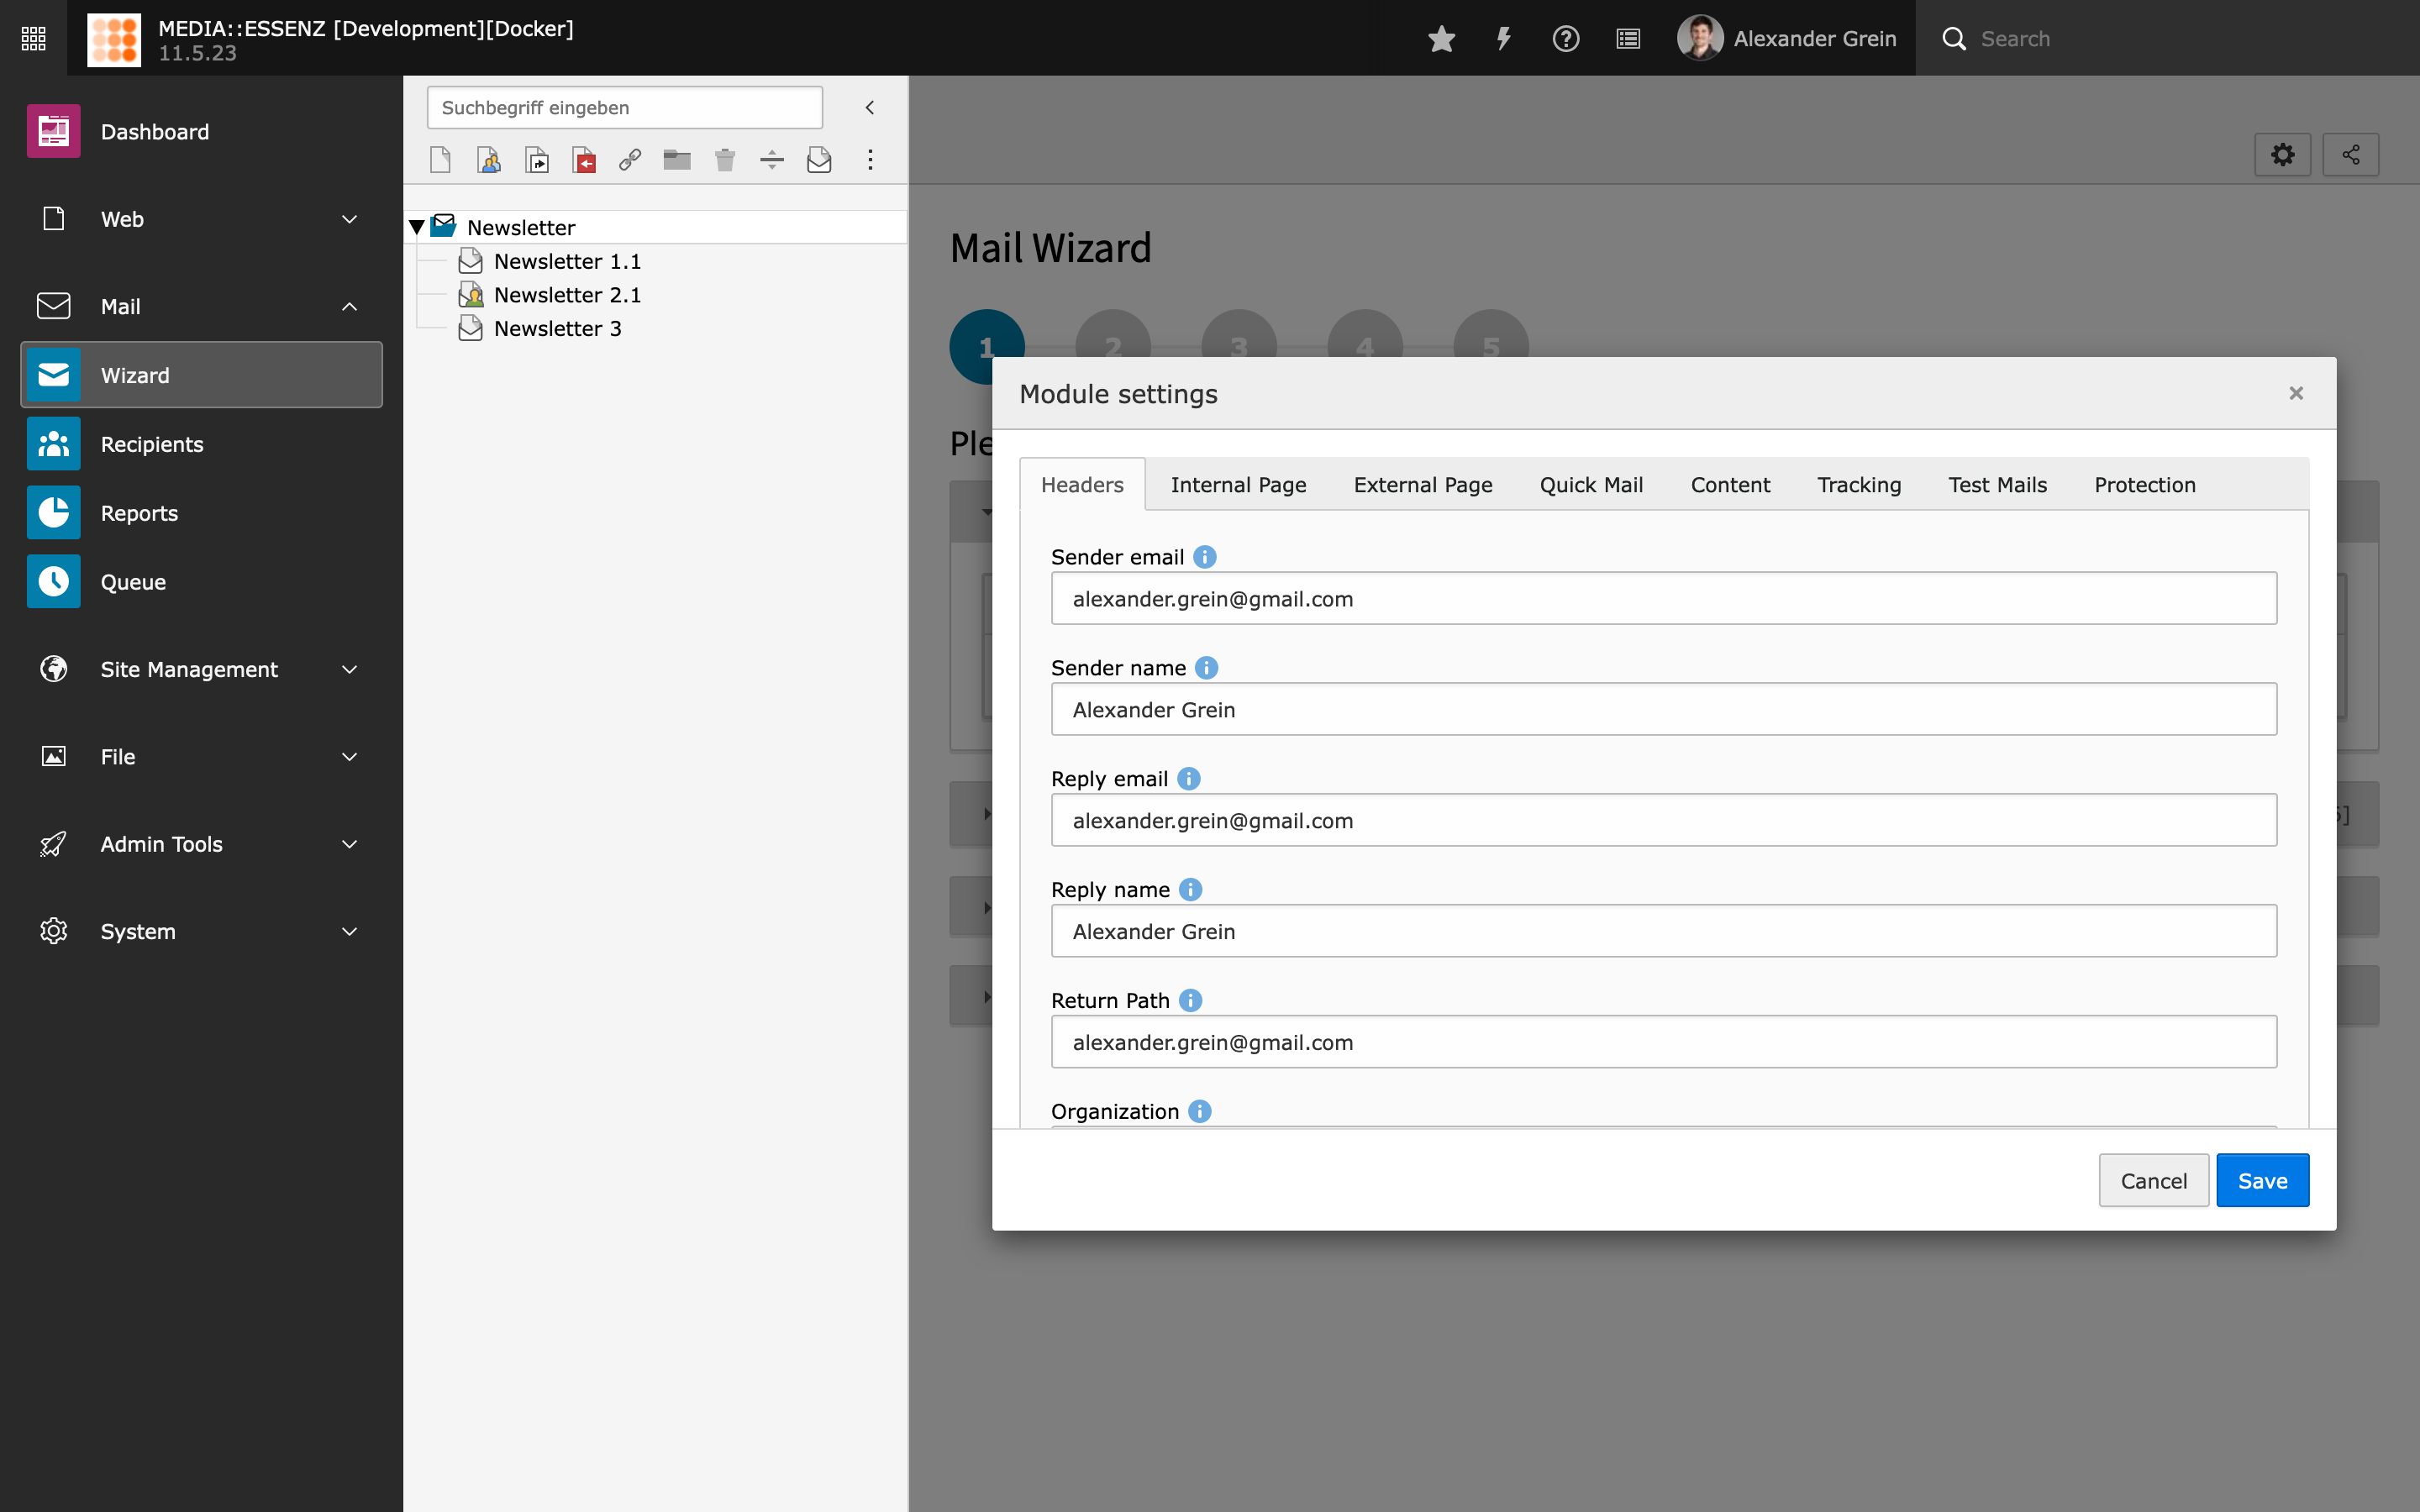Switch to the Internal Page tab
The width and height of the screenshot is (2420, 1512).
(x=1238, y=485)
